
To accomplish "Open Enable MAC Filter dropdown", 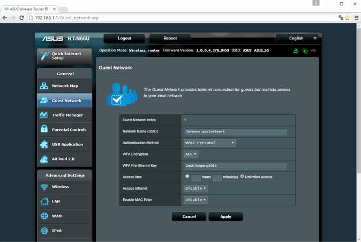I will click(195, 200).
